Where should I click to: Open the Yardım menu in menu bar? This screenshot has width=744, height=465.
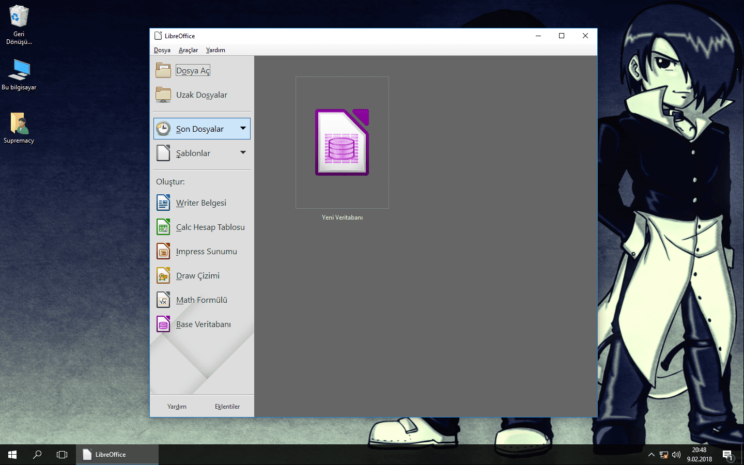click(x=215, y=50)
